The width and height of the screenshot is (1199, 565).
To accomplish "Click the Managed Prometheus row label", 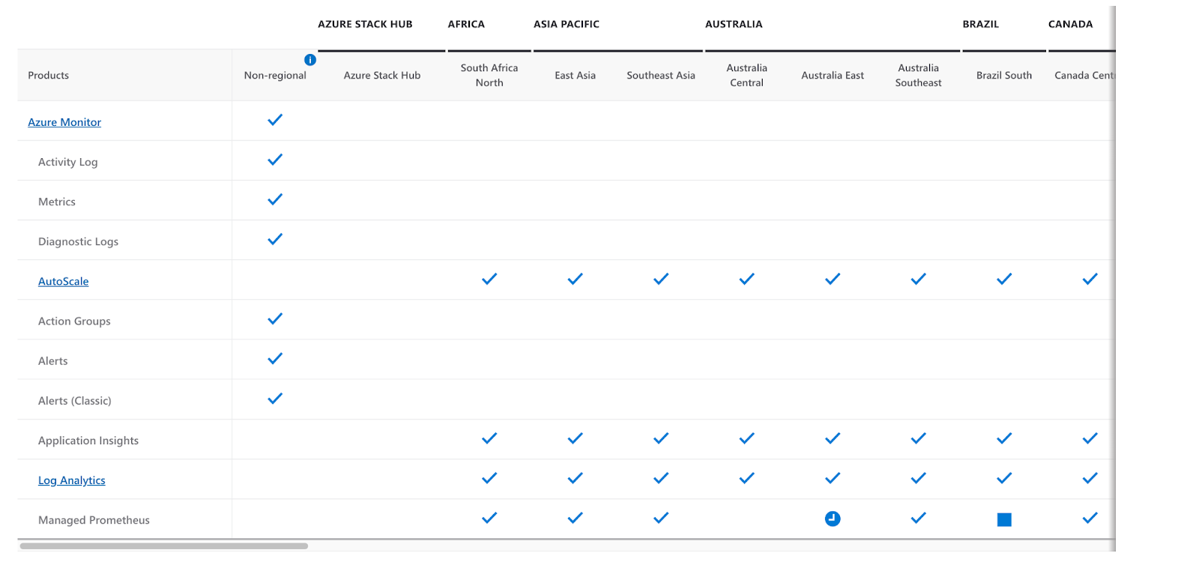I will coord(94,520).
